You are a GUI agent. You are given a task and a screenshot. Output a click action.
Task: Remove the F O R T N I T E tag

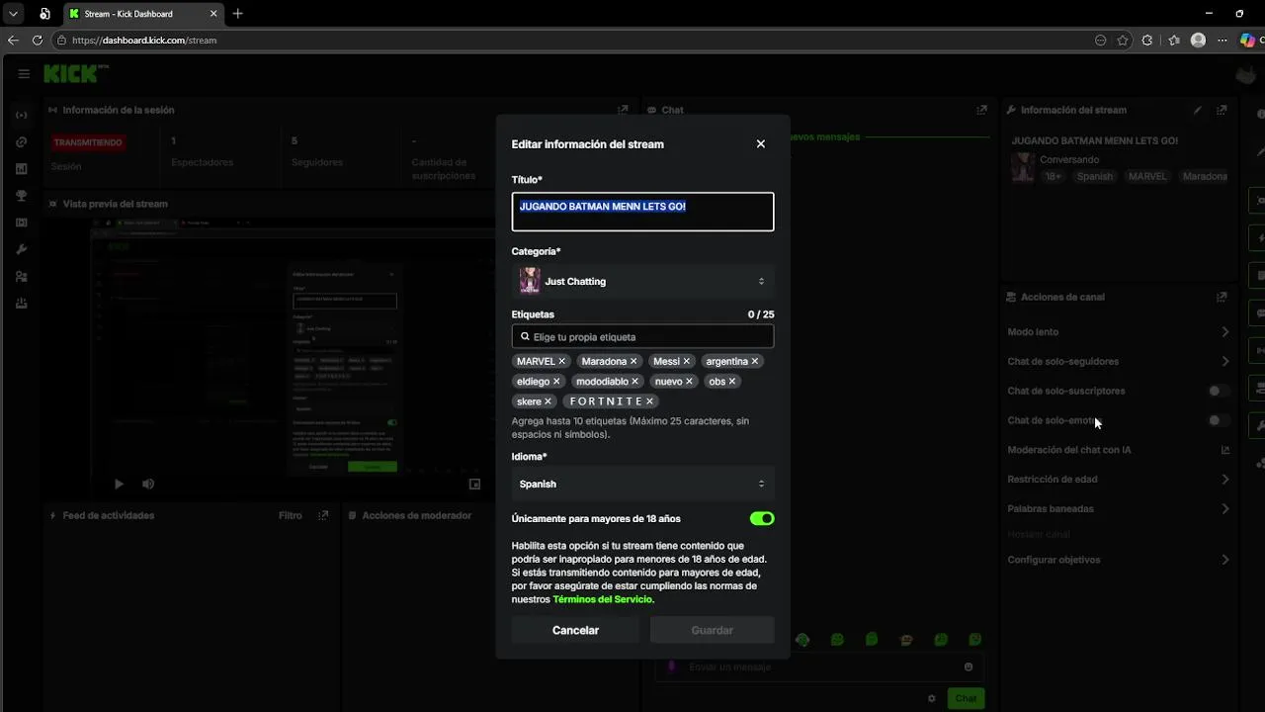(x=649, y=401)
